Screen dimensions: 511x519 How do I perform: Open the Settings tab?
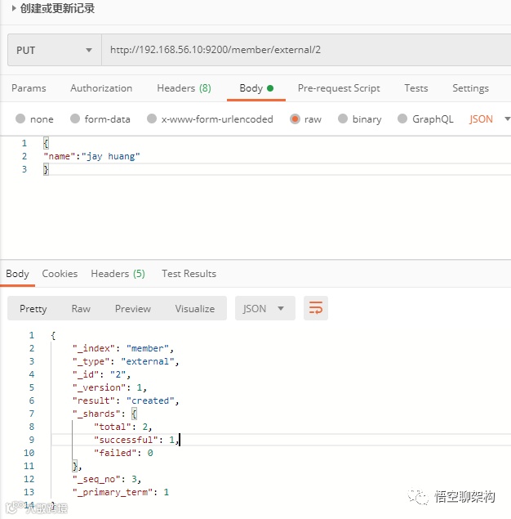click(470, 88)
